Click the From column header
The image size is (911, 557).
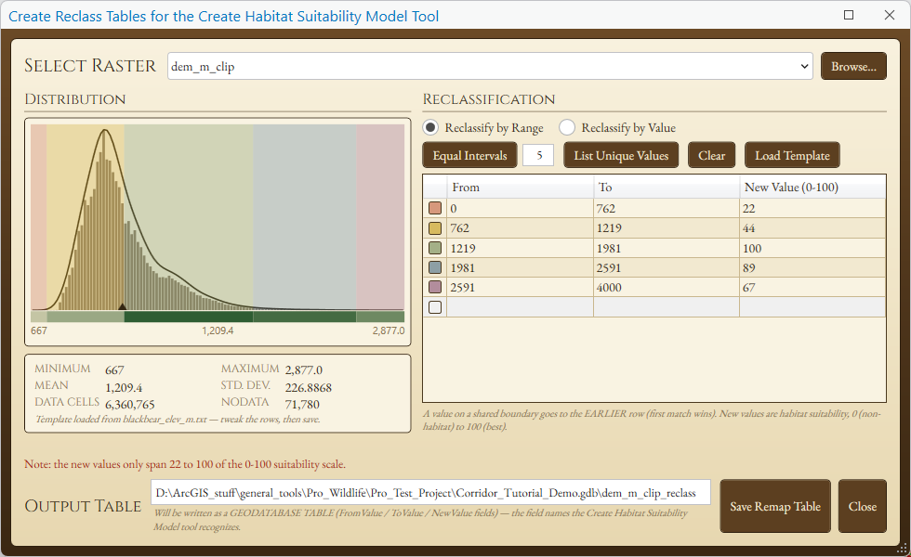[x=520, y=188]
